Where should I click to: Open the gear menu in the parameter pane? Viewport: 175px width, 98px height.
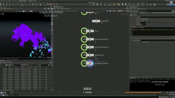point(173,11)
